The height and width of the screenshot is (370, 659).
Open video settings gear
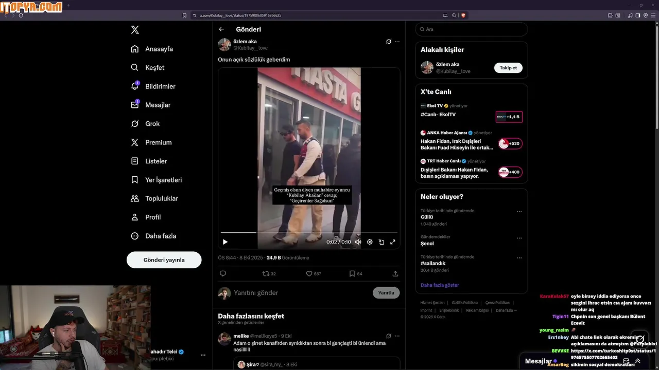click(370, 242)
